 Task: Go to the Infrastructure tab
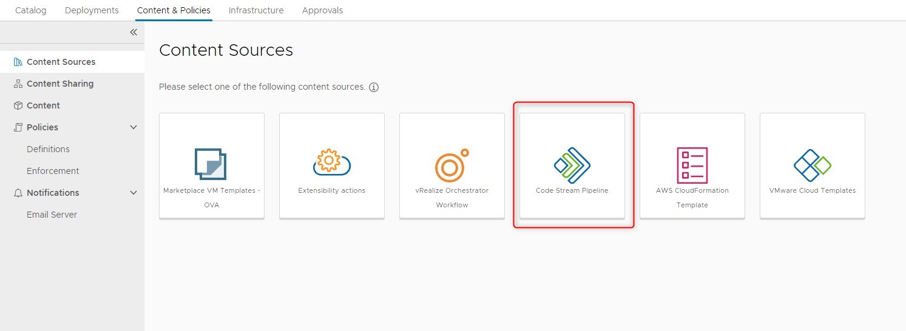(256, 10)
